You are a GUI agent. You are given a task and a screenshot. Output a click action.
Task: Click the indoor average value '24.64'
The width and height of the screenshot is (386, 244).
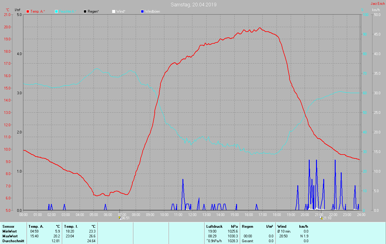click(x=91, y=241)
